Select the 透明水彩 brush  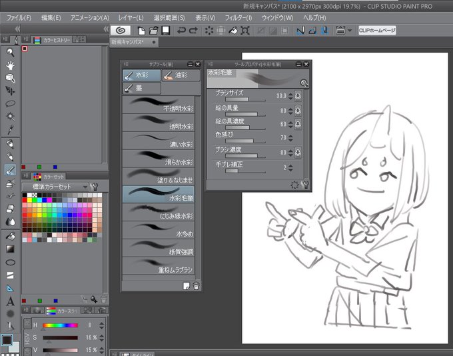pyautogui.click(x=159, y=122)
